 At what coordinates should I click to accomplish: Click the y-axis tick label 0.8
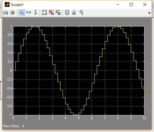point(10,35)
